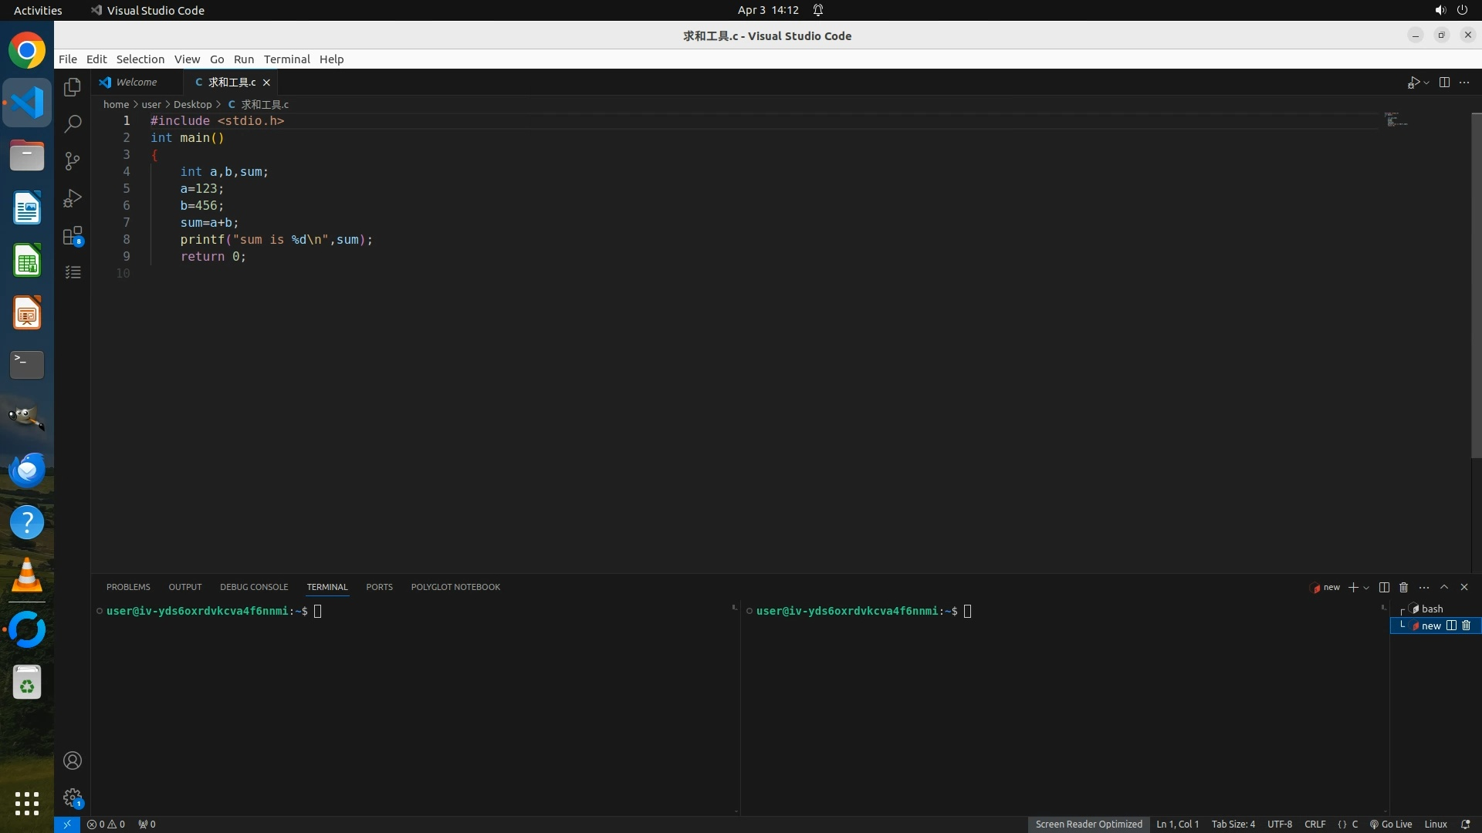This screenshot has width=1482, height=833.
Task: Toggle Screen Reader Optimized status item
Action: click(x=1088, y=824)
